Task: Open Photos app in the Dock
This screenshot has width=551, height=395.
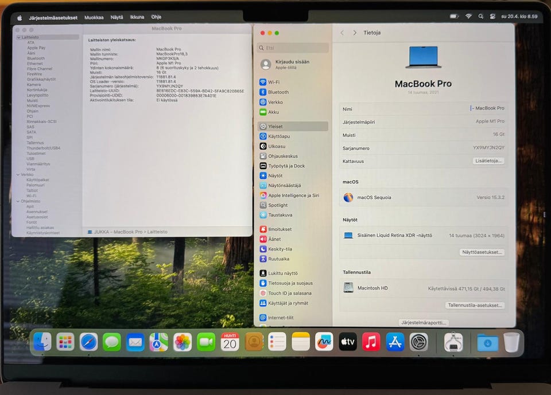Action: point(183,342)
